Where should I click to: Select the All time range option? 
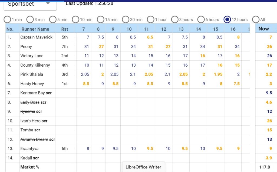point(256,20)
